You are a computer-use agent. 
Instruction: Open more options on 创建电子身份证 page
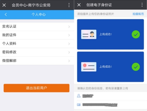point(142,5)
